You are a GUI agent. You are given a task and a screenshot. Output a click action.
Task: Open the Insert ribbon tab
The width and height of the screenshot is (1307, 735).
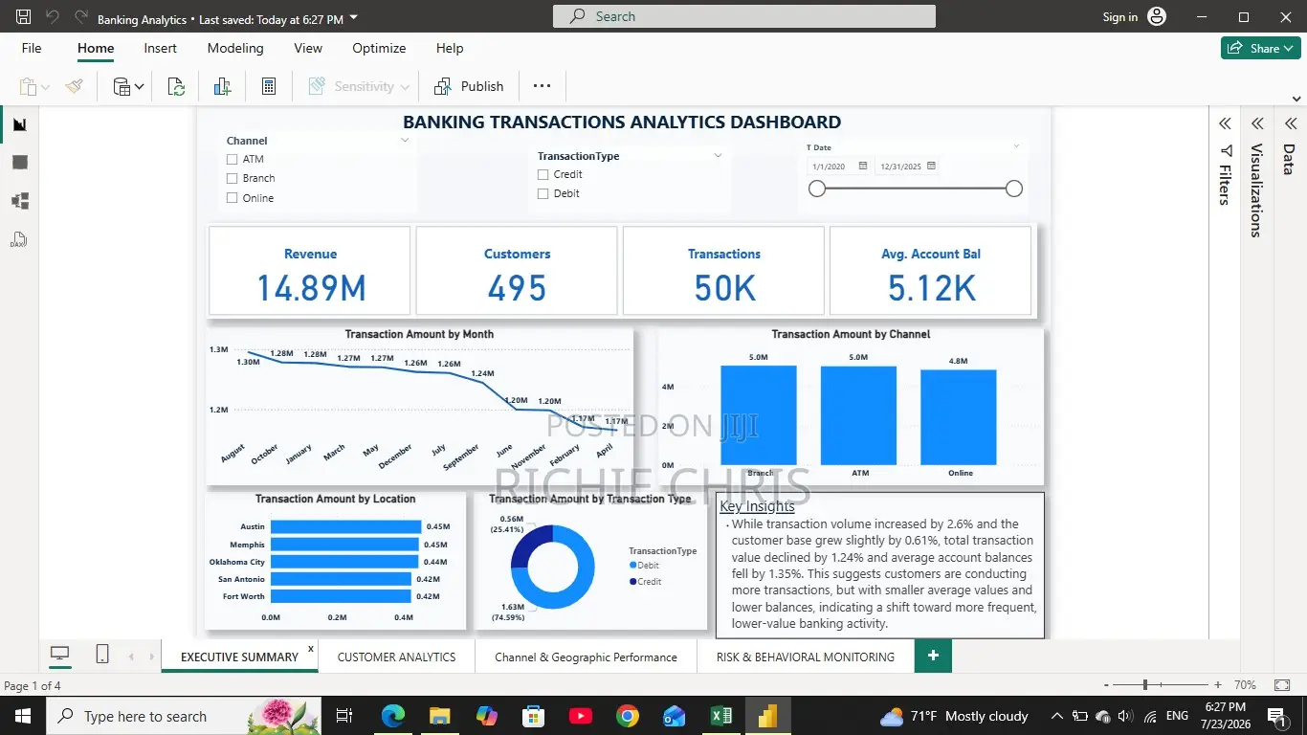point(160,48)
